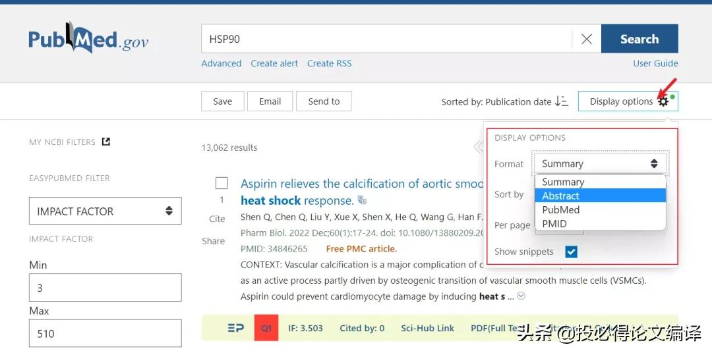Click the Pharm Biol. 2022 Dec citation line
This screenshot has width=712, height=353.
[x=362, y=232]
